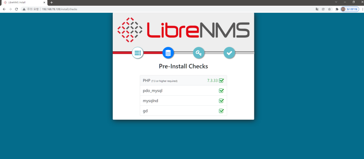Click the Pre-Install Checks heading

coord(184,66)
